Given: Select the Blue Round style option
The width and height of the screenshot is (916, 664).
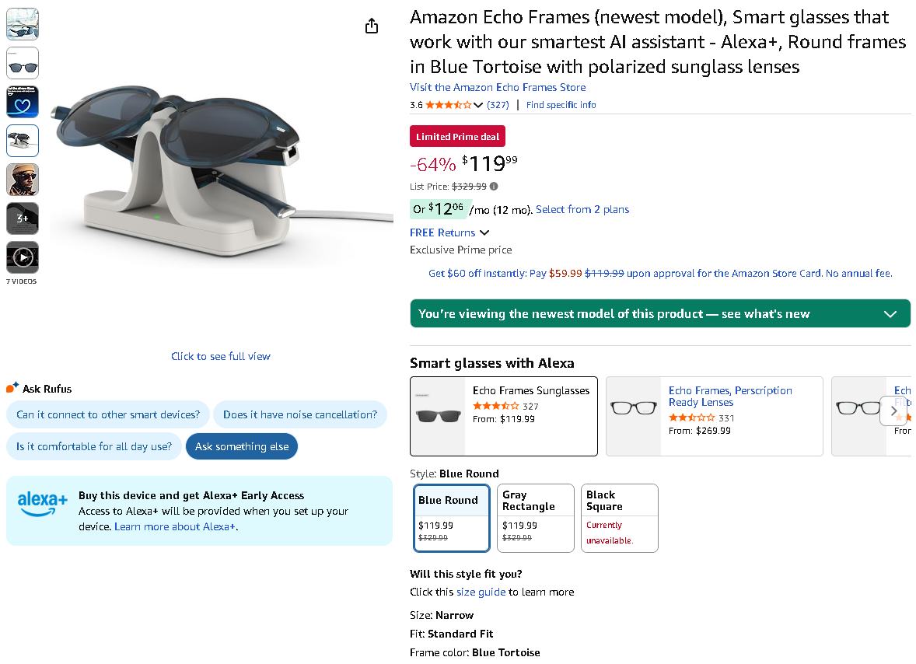Looking at the screenshot, I should click(x=451, y=517).
